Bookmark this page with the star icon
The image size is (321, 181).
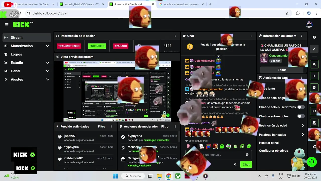287,13
